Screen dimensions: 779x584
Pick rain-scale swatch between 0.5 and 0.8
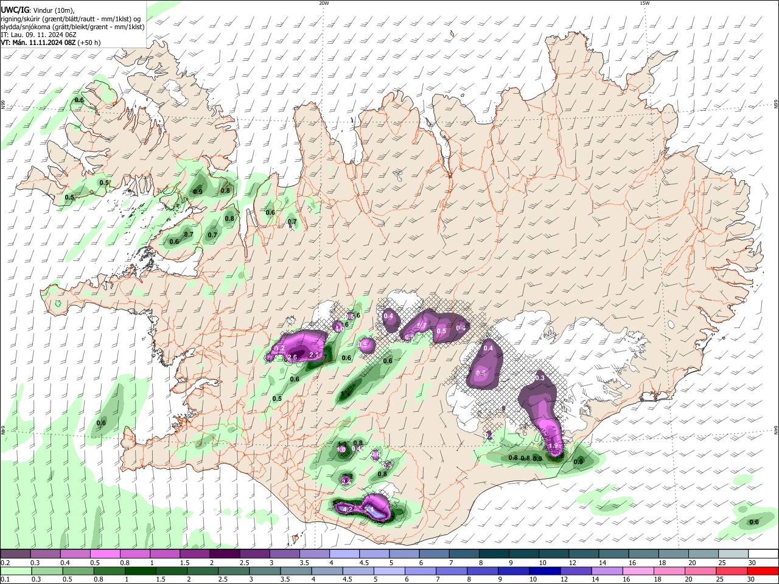(77, 571)
